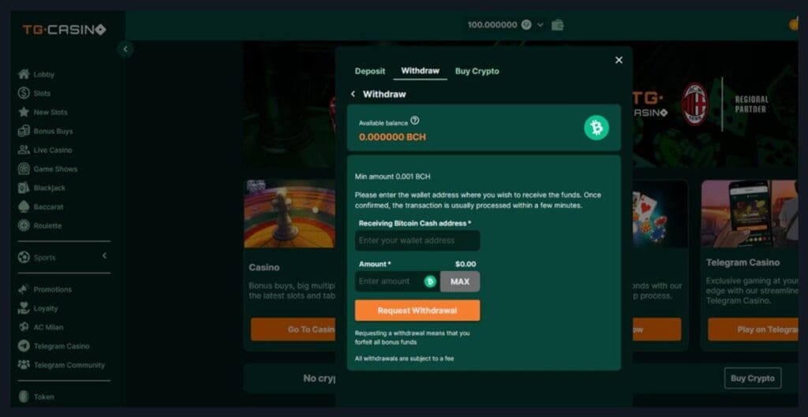Click the Slots dollar icon
808x417 pixels.
coord(24,93)
